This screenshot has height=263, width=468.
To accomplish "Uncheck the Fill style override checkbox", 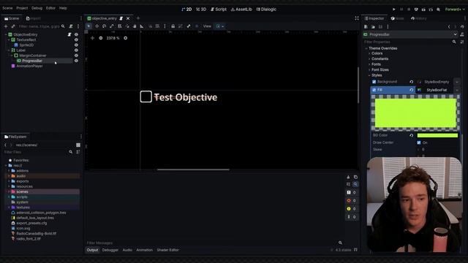I will [x=374, y=90].
